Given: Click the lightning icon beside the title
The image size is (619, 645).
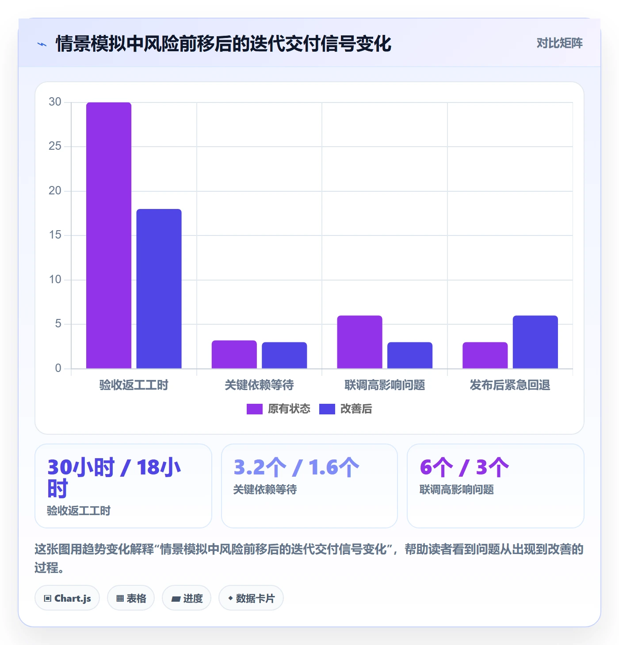Looking at the screenshot, I should pos(42,44).
